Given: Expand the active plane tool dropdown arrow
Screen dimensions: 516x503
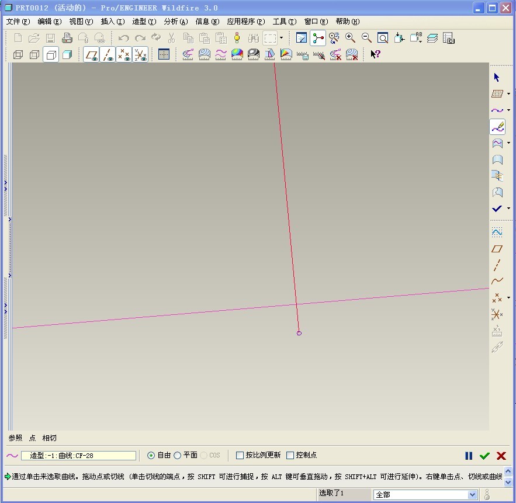Looking at the screenshot, I should 509,93.
